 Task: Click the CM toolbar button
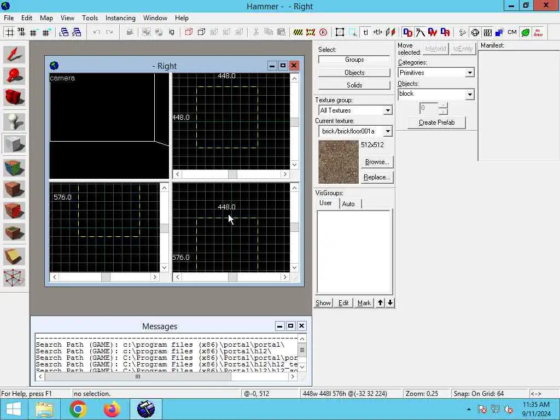512,32
